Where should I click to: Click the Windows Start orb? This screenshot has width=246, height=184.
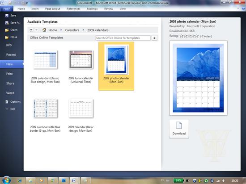click(6, 180)
